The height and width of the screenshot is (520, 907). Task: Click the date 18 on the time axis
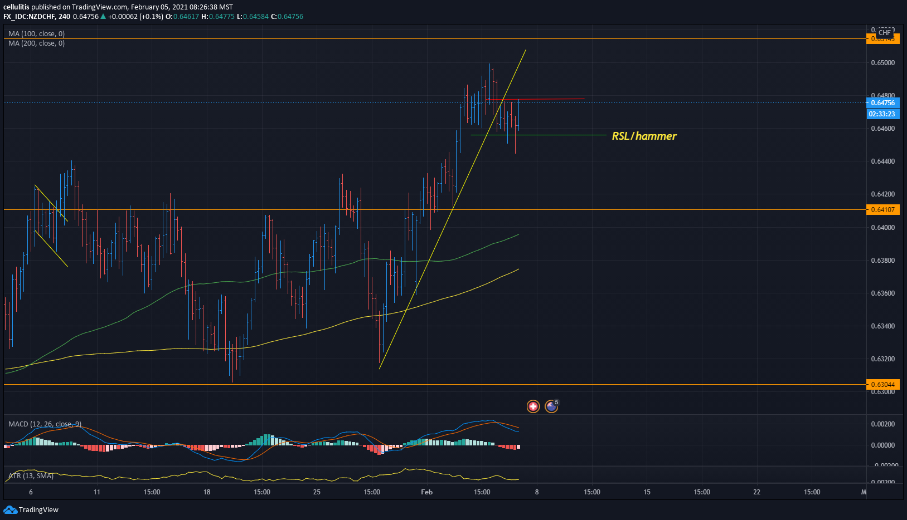(x=207, y=492)
